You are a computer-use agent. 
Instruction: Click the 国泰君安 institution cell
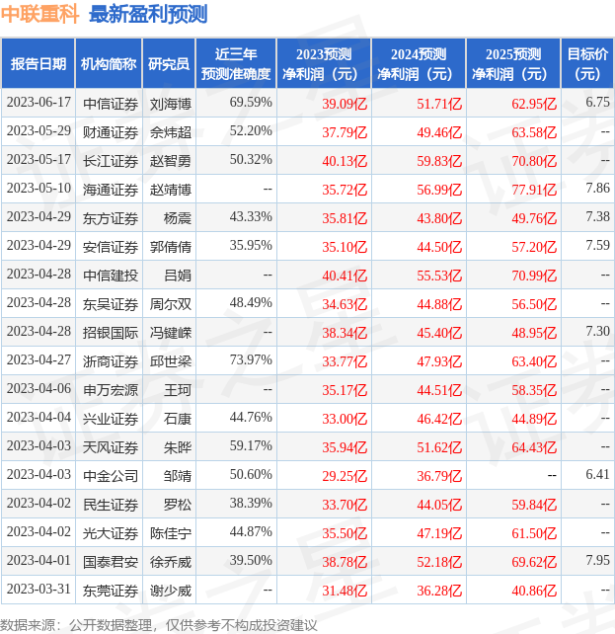coord(111,563)
